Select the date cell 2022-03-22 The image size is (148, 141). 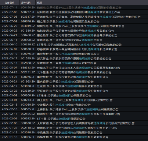click(x=9, y=91)
